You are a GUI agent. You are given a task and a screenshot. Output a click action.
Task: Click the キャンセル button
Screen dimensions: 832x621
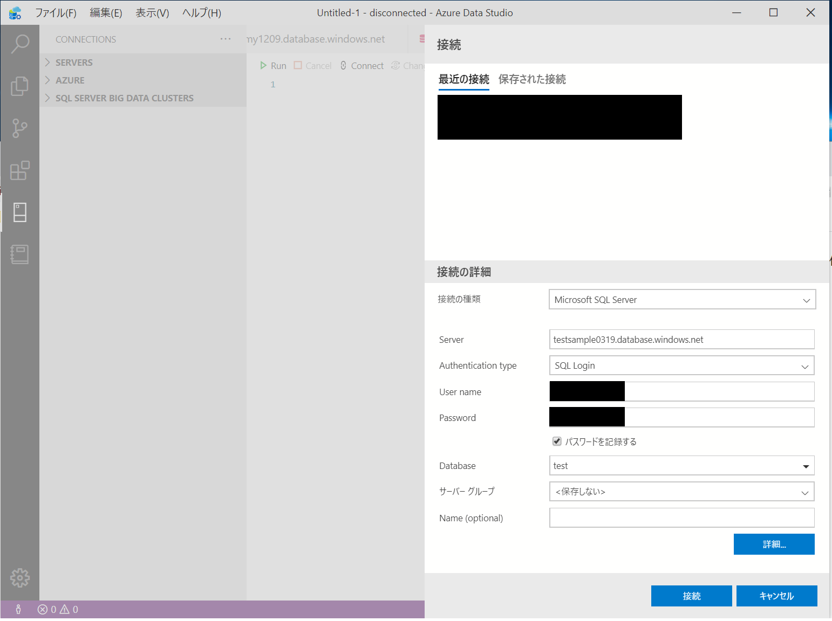click(777, 596)
